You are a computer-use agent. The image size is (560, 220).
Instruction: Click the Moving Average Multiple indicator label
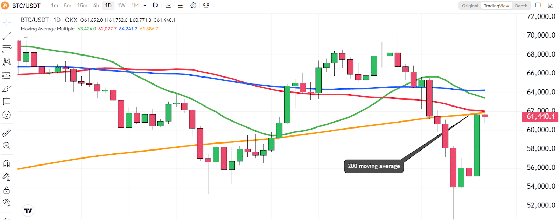tap(48, 29)
